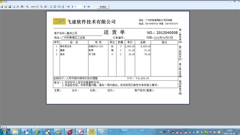Image resolution: width=240 pixels, height=135 pixels.
Task: Click customer name 嘉伟公司
Action: click(72, 33)
